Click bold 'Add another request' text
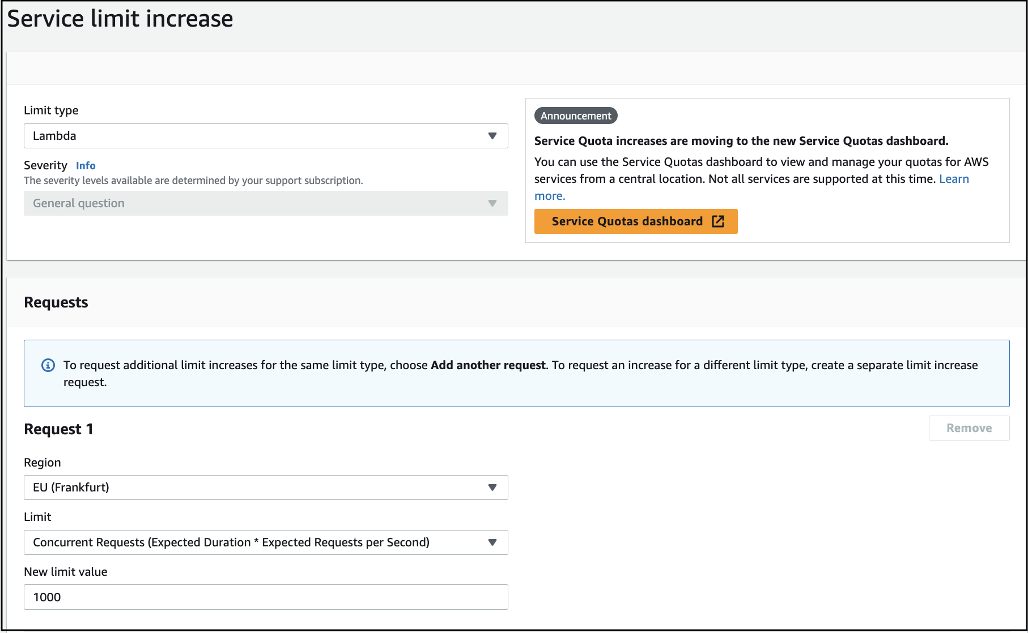This screenshot has height=633, width=1028. pos(487,365)
